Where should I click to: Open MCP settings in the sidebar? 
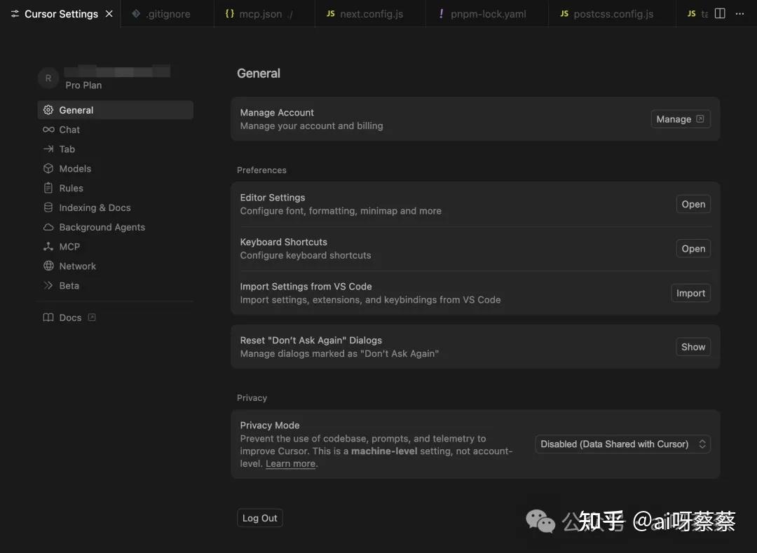(69, 246)
